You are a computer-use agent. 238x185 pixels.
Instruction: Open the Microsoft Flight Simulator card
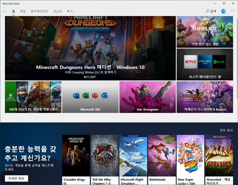[133, 160]
